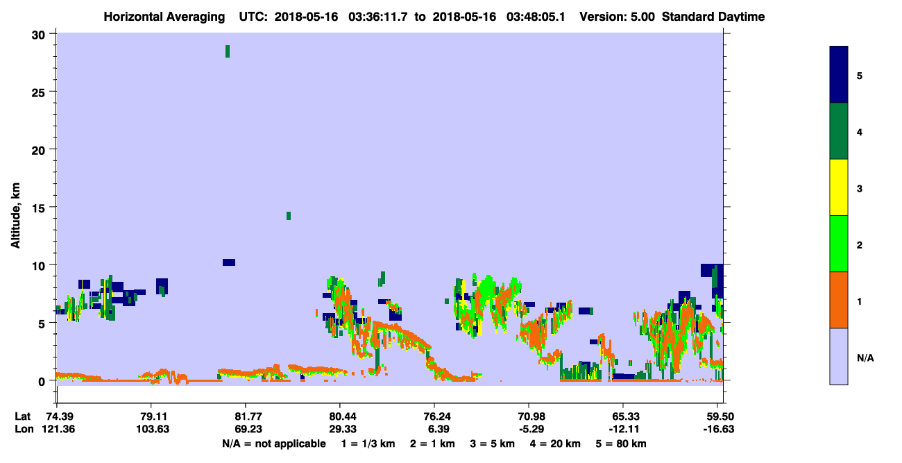The image size is (902, 463).
Task: Click latitude value 80.44
Action: tap(339, 416)
